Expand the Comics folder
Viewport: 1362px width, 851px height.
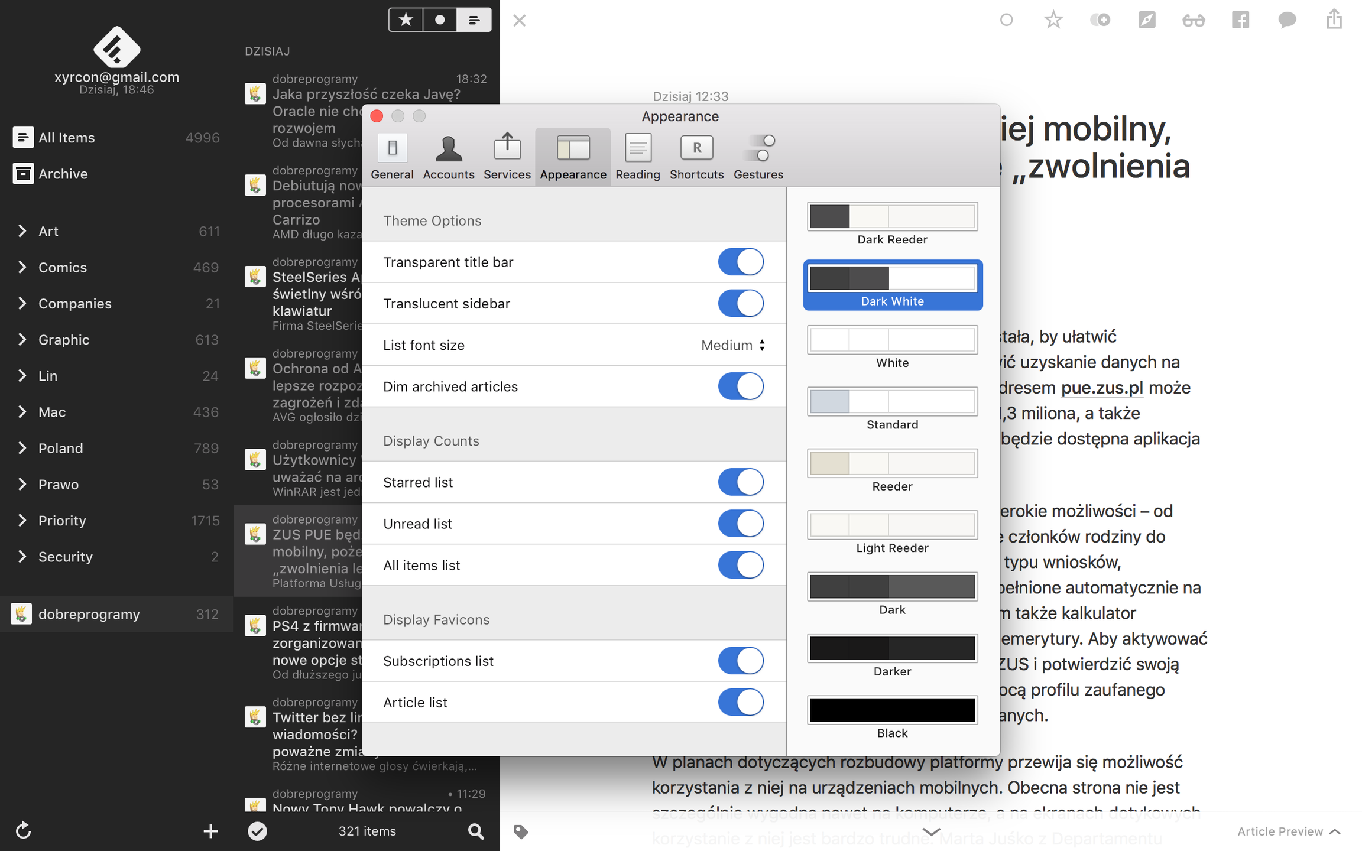pos(22,267)
